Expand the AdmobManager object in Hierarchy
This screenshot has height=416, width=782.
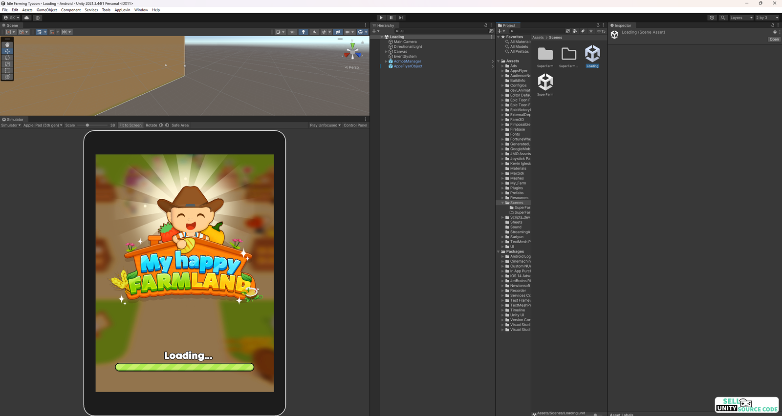click(x=386, y=61)
